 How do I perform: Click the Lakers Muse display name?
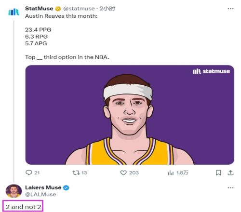coord(43,187)
